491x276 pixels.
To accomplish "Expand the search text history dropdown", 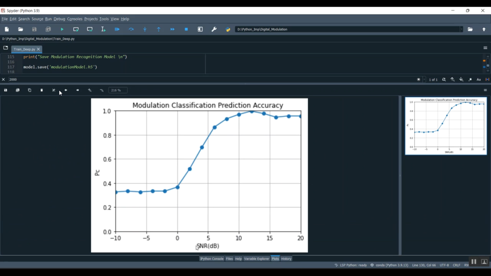I will pyautogui.click(x=424, y=79).
